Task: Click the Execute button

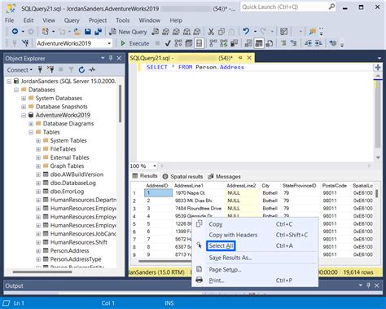Action: (135, 43)
